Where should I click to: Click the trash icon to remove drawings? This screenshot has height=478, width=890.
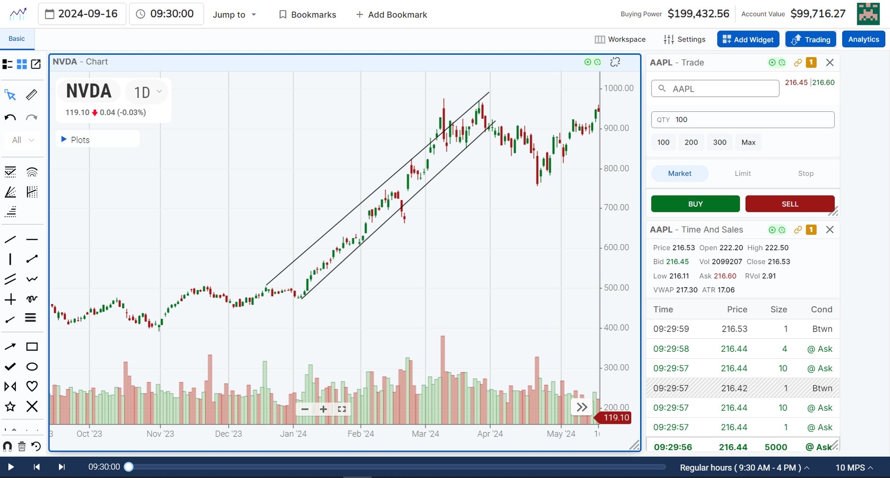point(21,446)
